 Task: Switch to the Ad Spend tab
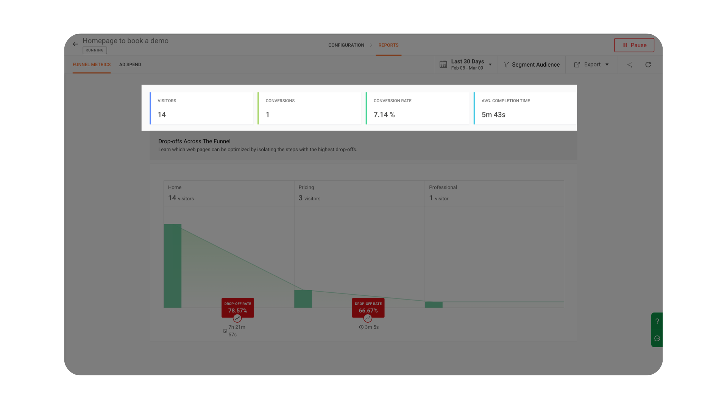[130, 65]
